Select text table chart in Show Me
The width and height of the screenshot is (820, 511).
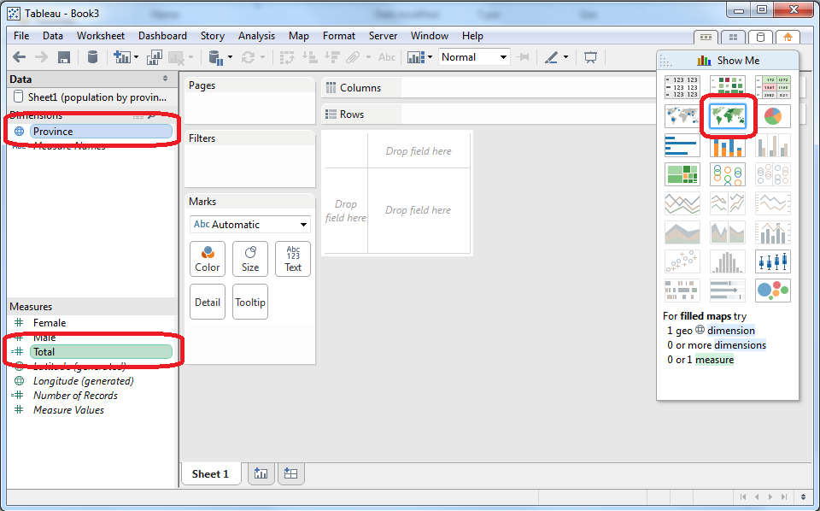pyautogui.click(x=682, y=87)
